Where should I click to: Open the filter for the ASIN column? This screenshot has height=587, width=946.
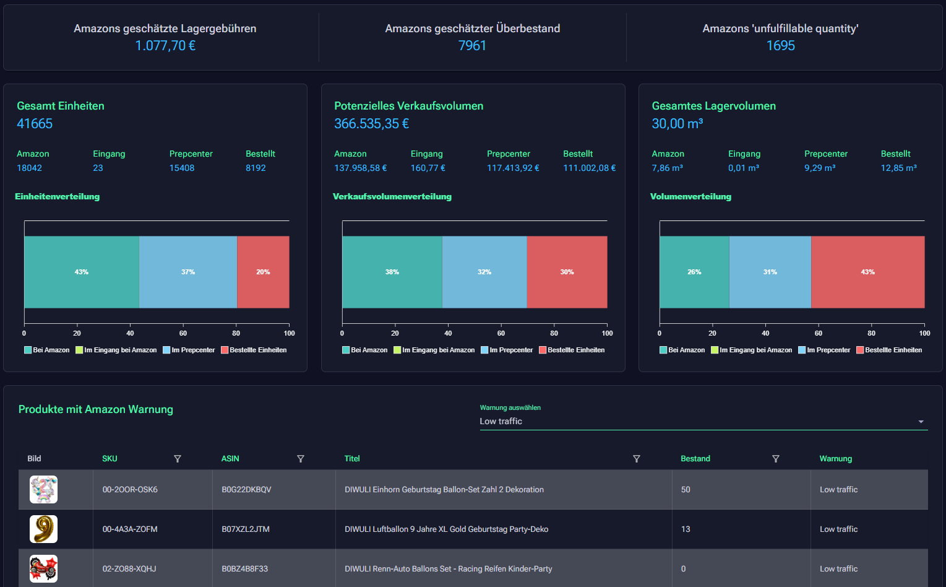[301, 458]
